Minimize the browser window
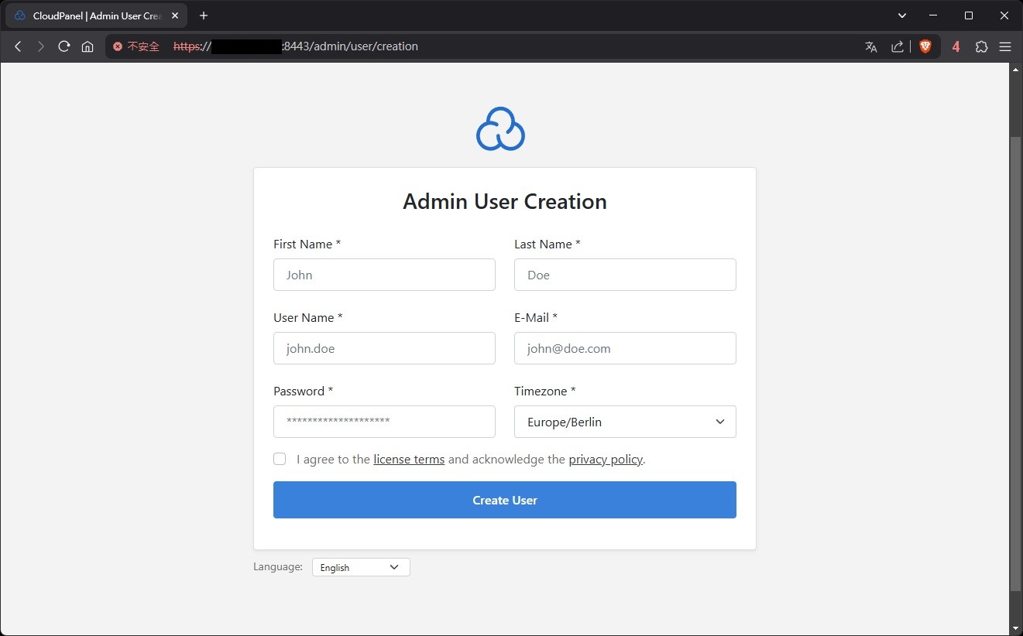This screenshot has width=1023, height=636. click(933, 15)
